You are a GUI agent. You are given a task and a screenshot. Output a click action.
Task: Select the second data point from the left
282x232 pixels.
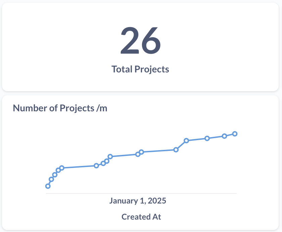(51, 179)
